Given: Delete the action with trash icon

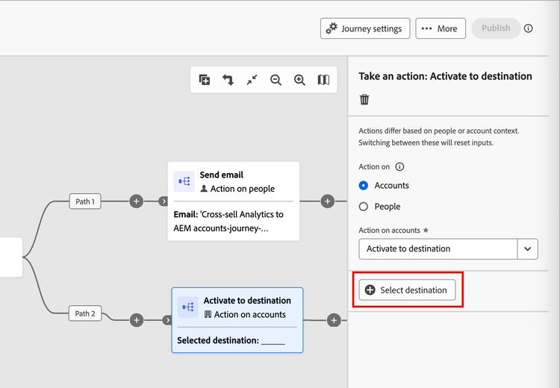Looking at the screenshot, I should coord(364,99).
